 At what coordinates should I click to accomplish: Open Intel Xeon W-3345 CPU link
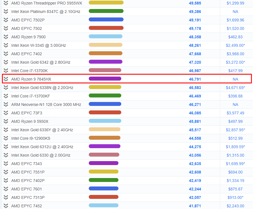point(38,46)
